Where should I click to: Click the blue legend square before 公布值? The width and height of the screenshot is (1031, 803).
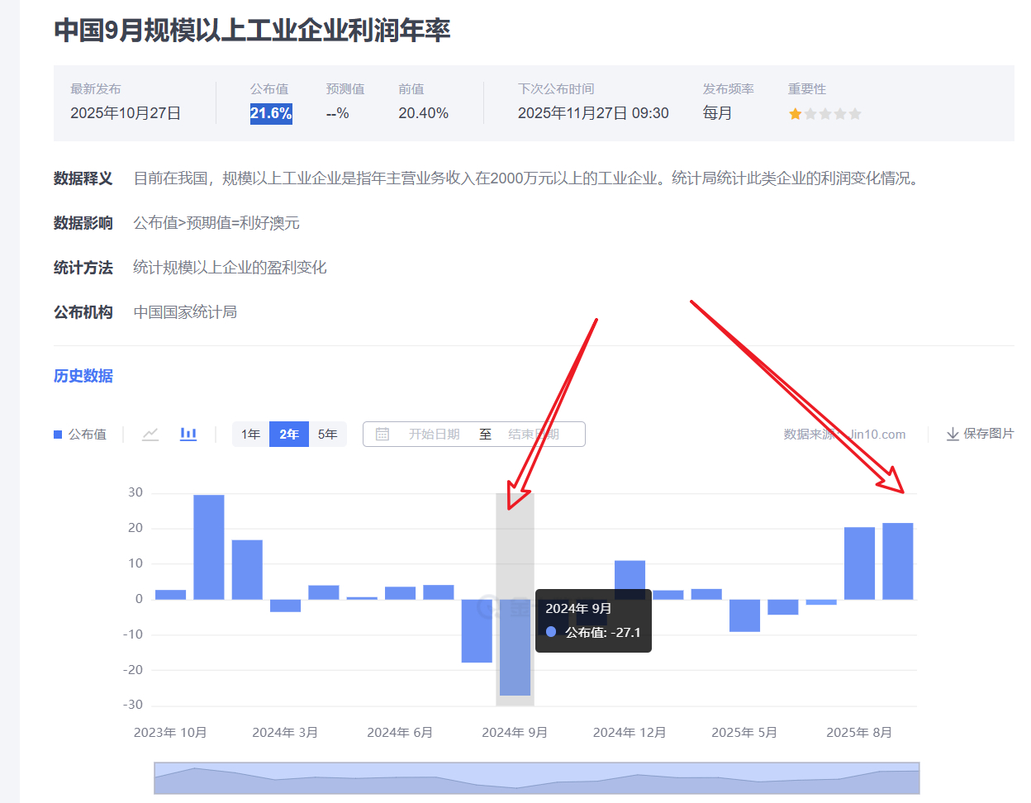(x=57, y=433)
